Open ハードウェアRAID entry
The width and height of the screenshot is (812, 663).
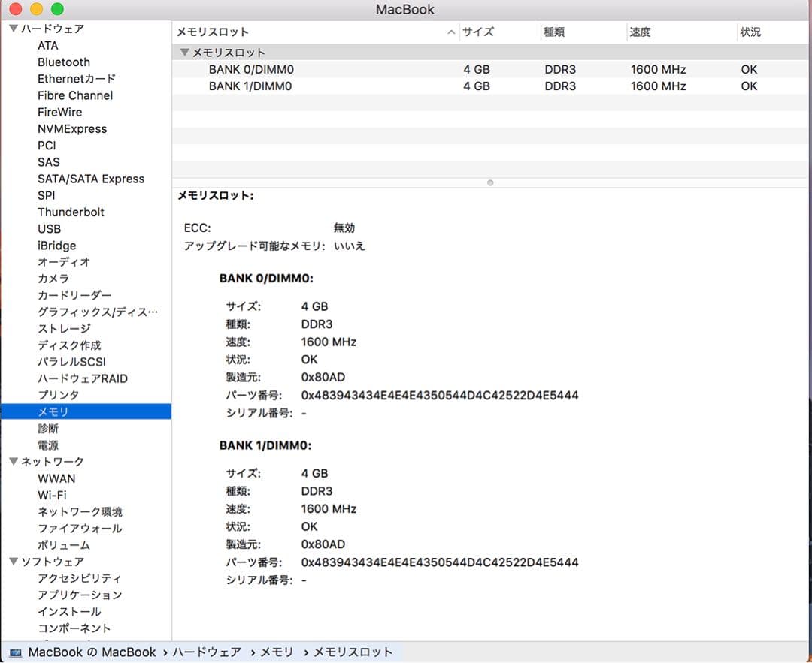pos(83,378)
